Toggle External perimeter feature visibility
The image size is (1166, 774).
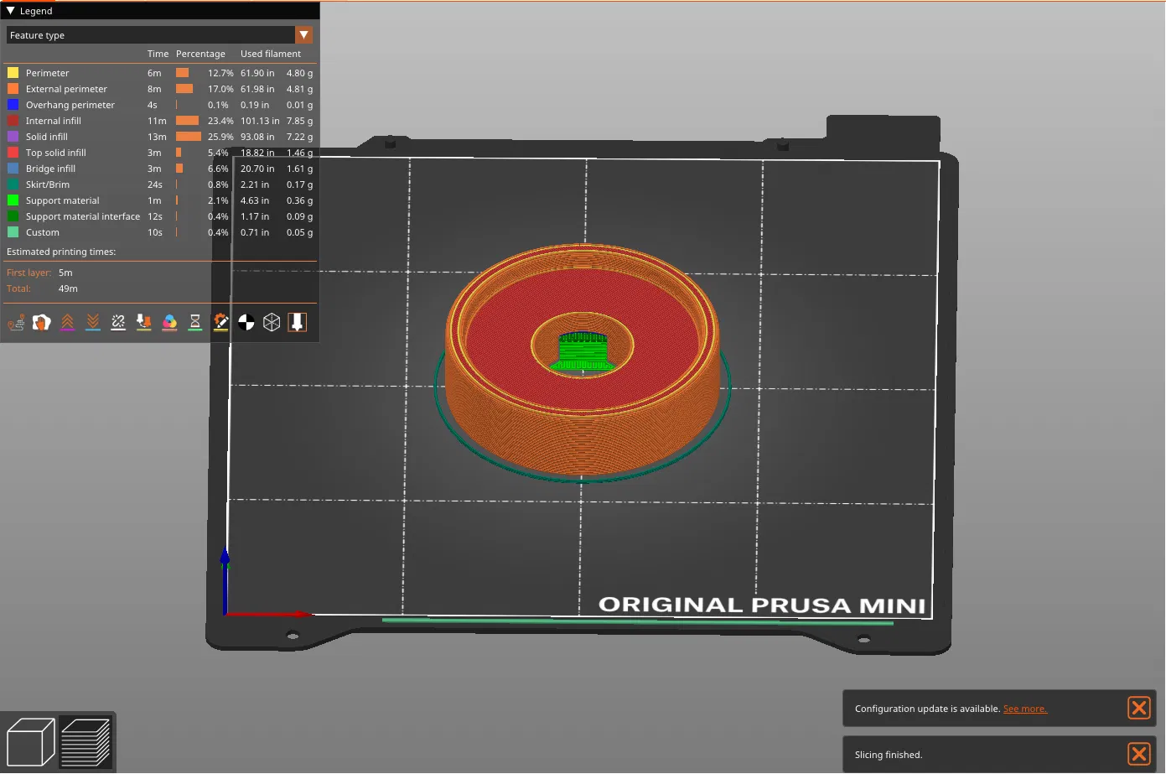click(160, 89)
